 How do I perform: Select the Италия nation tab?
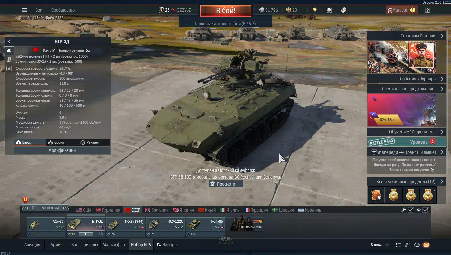click(x=230, y=210)
